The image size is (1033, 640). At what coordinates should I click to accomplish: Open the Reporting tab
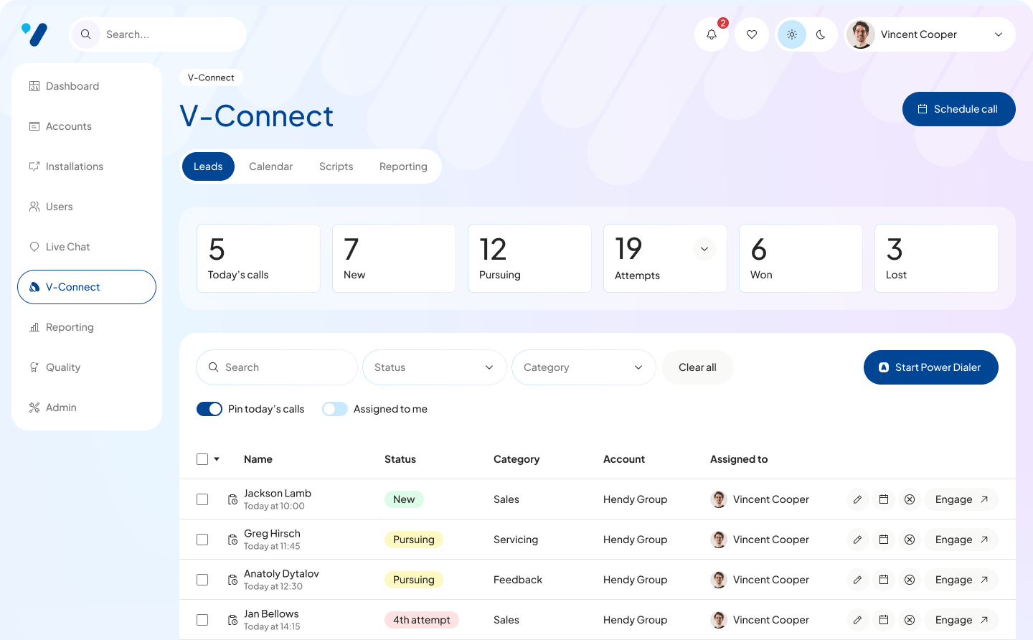click(x=403, y=166)
